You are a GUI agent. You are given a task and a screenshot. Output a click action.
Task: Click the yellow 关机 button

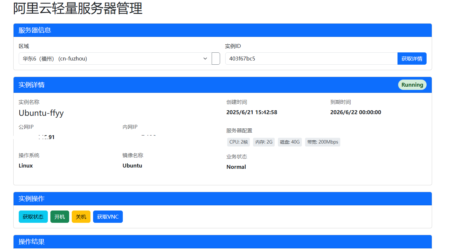81,217
